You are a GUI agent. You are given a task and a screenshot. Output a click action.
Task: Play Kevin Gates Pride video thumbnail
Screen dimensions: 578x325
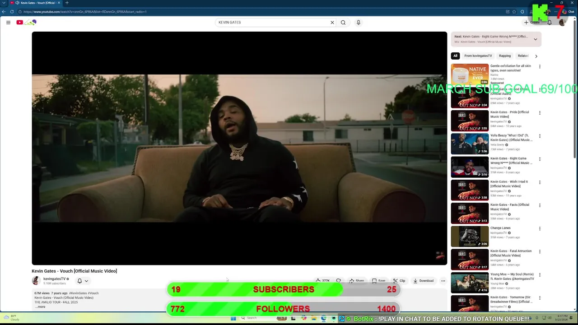tap(470, 121)
